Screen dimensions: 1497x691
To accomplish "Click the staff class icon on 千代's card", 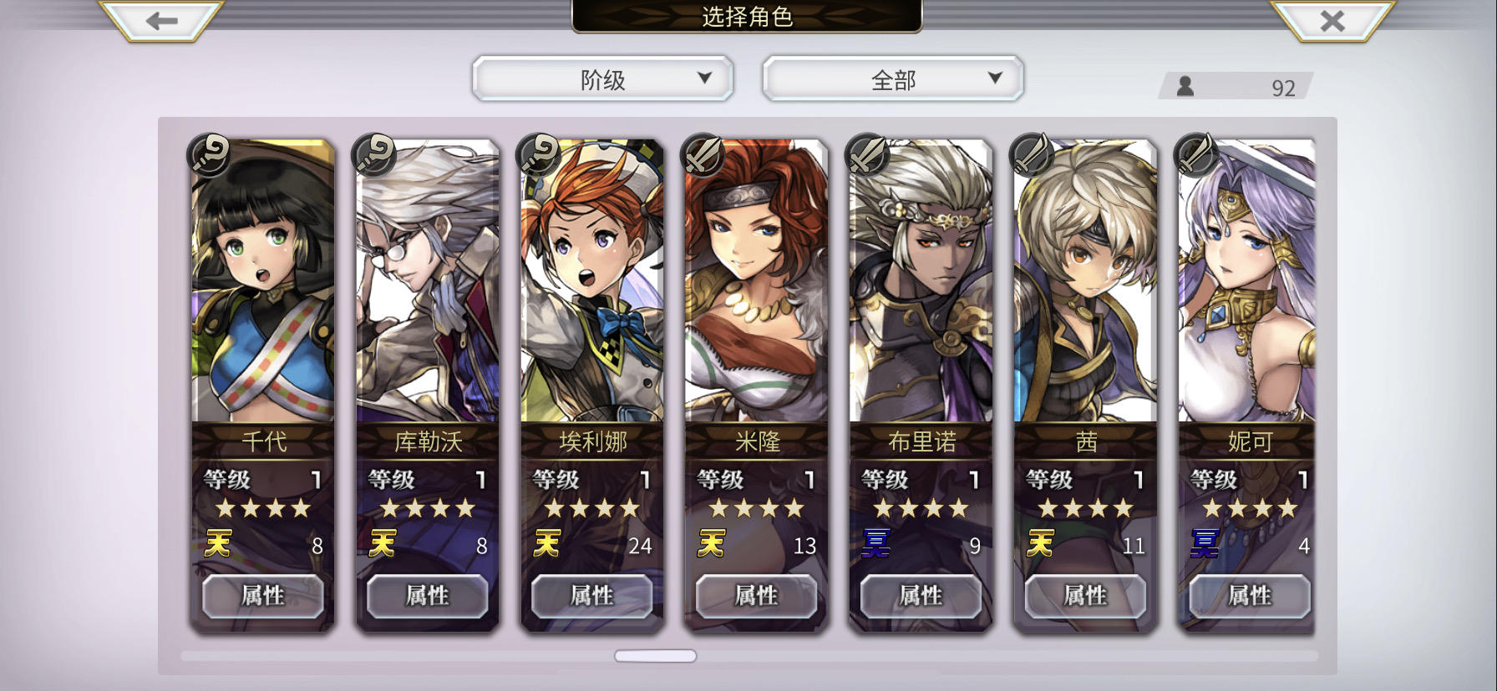I will pyautogui.click(x=210, y=154).
